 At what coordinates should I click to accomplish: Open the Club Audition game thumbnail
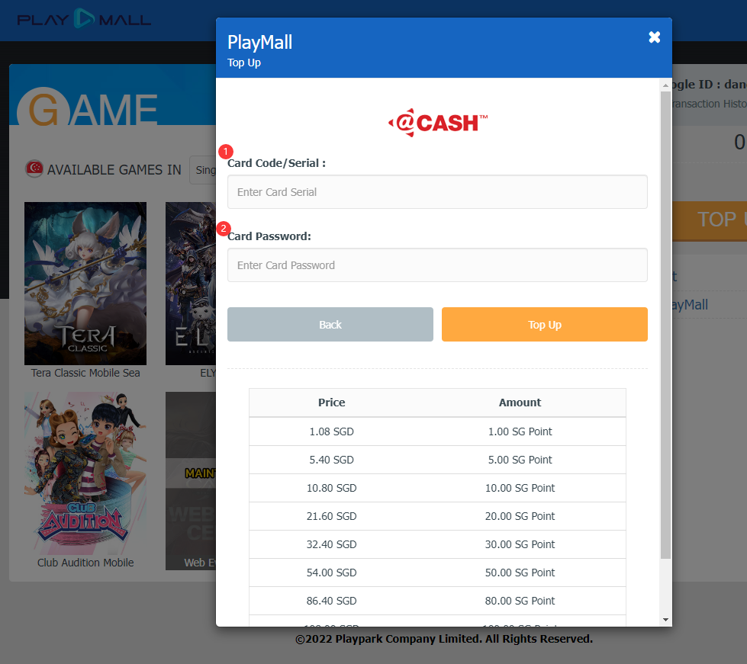click(85, 473)
